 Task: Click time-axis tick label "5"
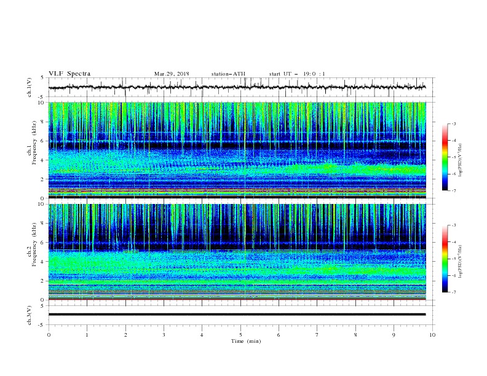coord(240,335)
